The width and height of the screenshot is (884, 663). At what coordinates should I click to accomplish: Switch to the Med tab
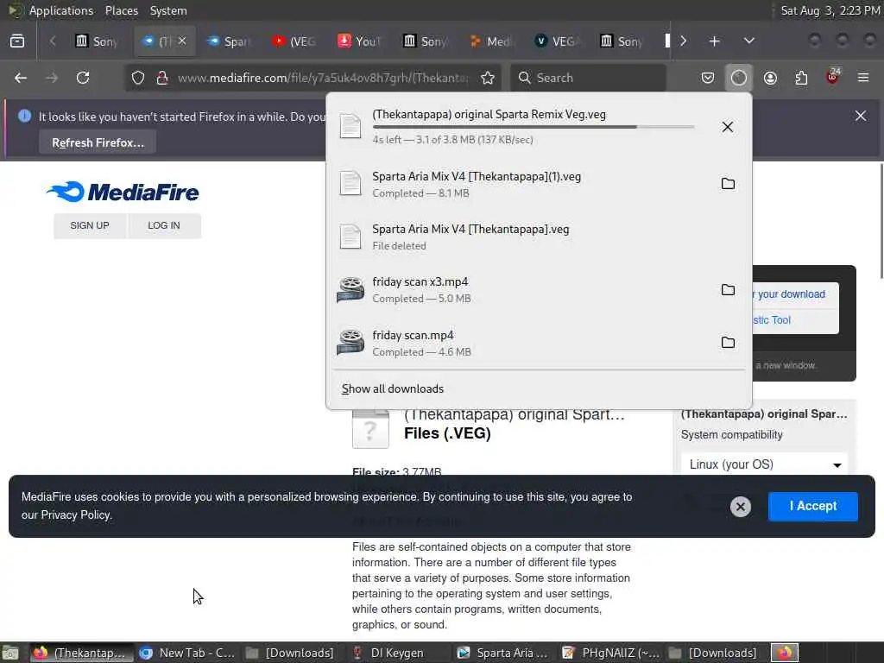(490, 41)
